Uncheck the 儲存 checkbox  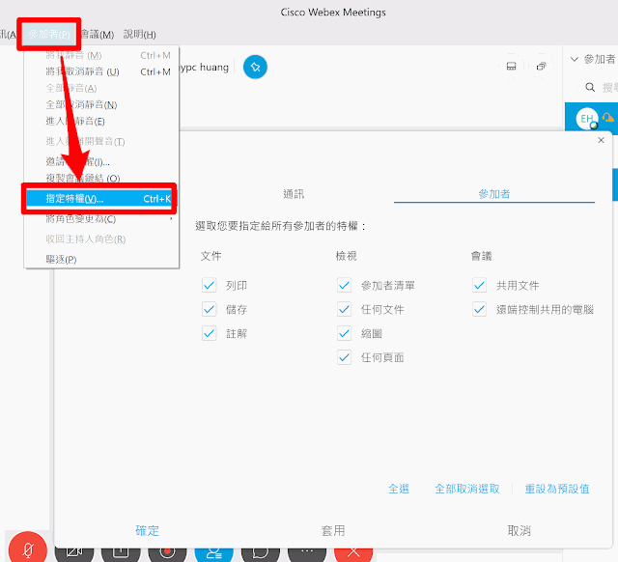pos(209,309)
